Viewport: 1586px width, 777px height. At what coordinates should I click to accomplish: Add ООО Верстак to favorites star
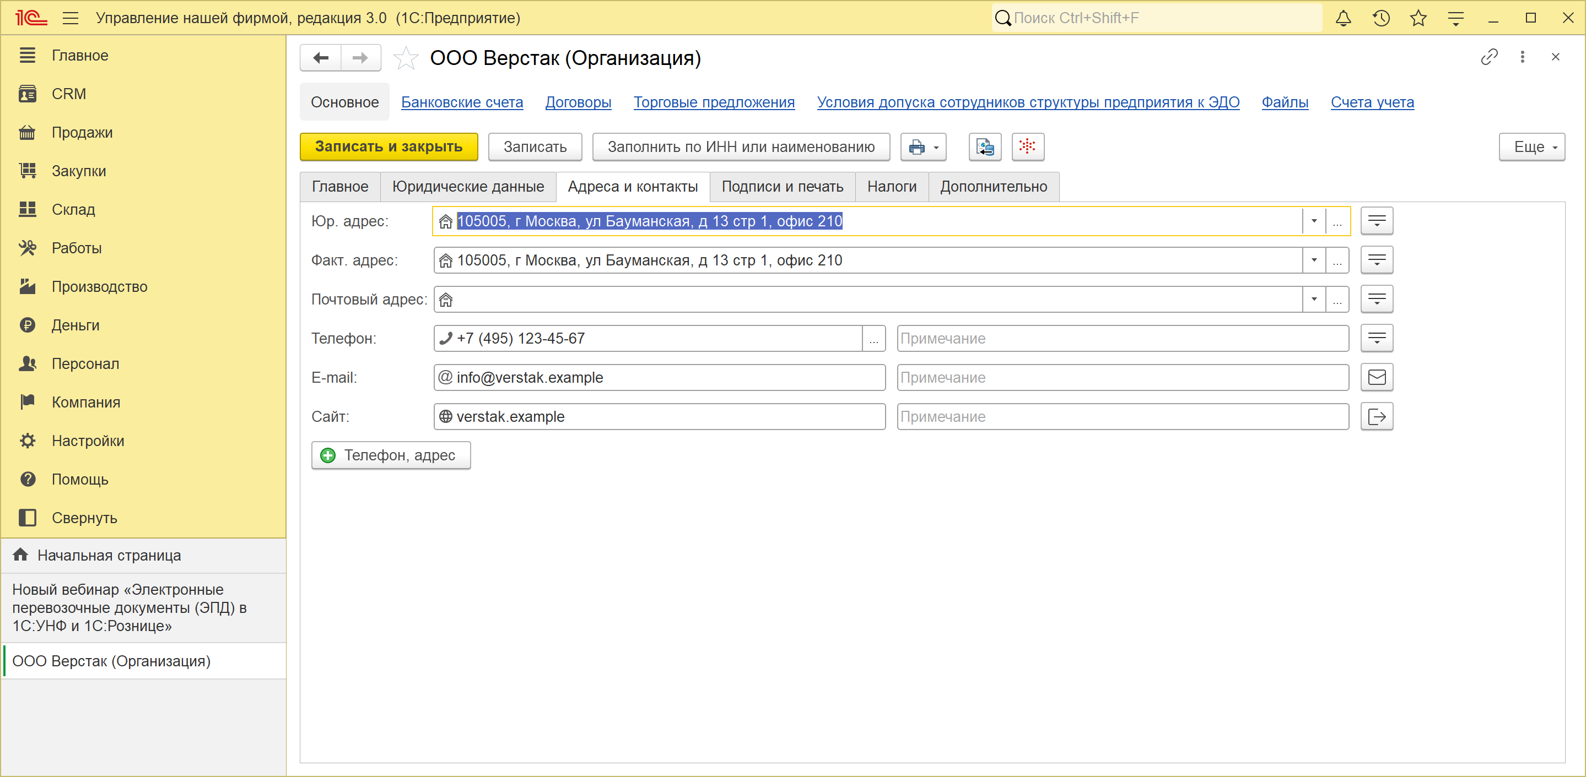click(406, 58)
